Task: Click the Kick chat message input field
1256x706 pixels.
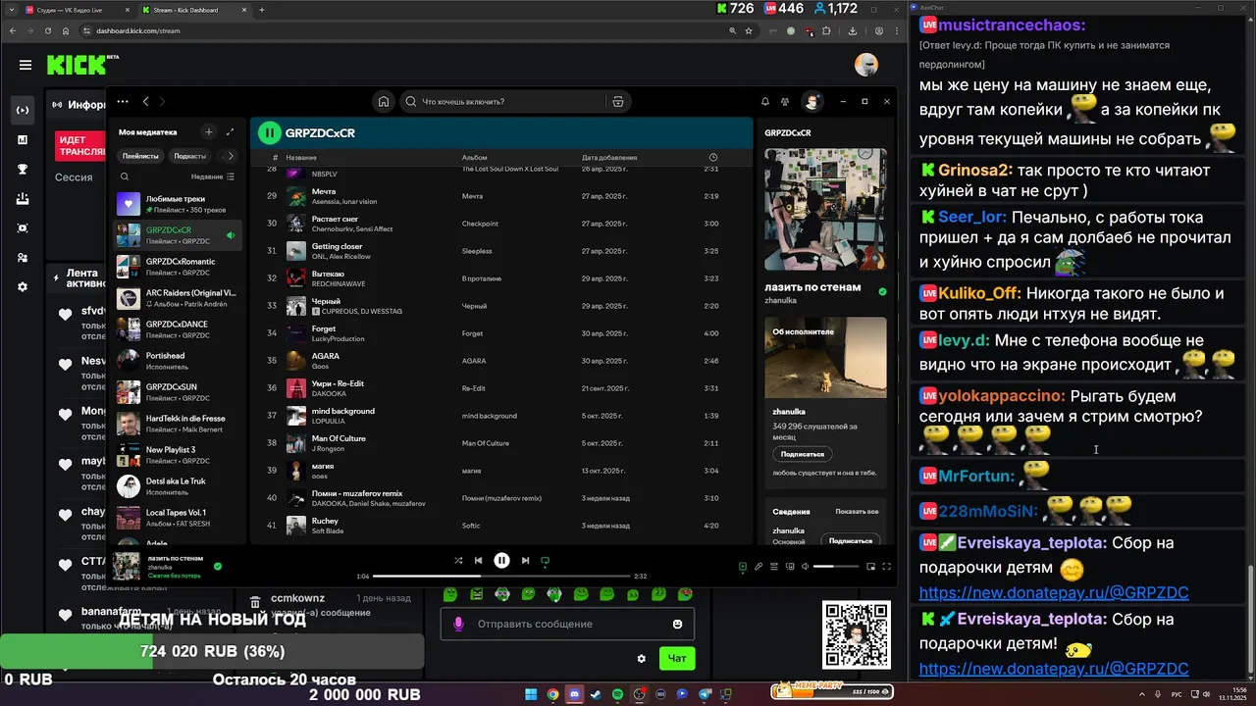Action: pyautogui.click(x=567, y=624)
